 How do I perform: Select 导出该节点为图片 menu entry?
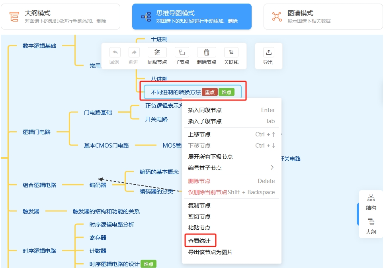click(210, 252)
